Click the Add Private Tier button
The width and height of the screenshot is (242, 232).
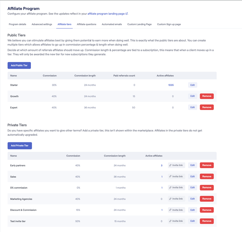point(20,146)
